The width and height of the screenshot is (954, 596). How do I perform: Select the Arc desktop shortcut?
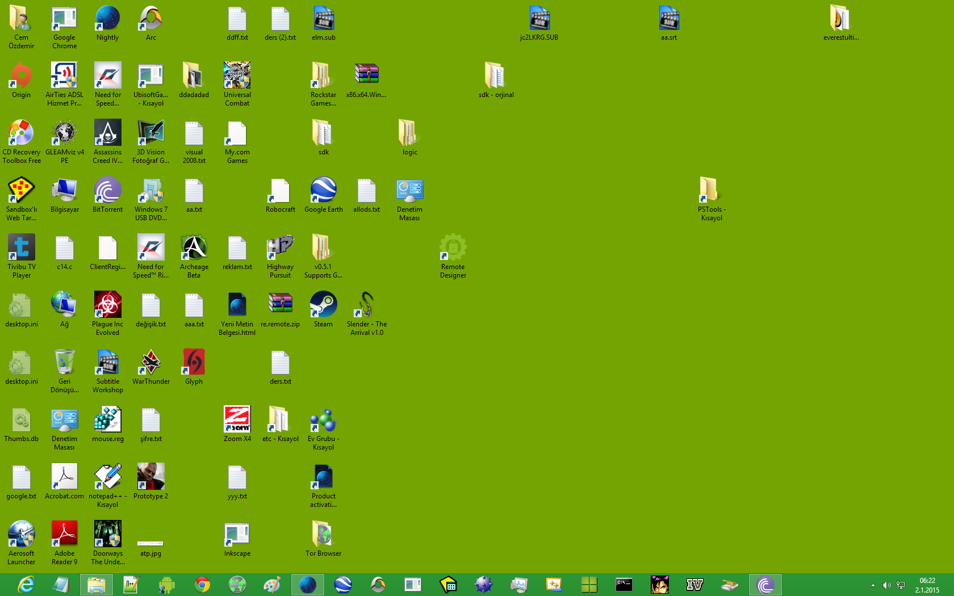[x=151, y=23]
